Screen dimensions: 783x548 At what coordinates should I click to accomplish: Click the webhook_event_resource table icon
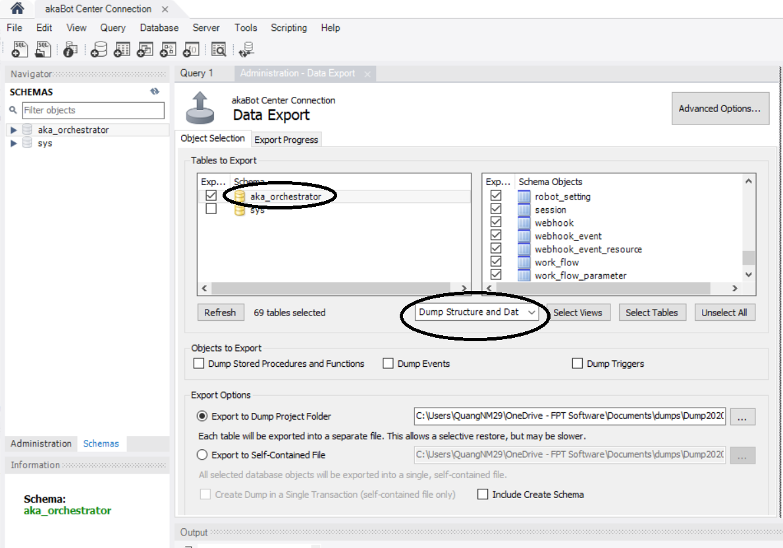tap(524, 249)
